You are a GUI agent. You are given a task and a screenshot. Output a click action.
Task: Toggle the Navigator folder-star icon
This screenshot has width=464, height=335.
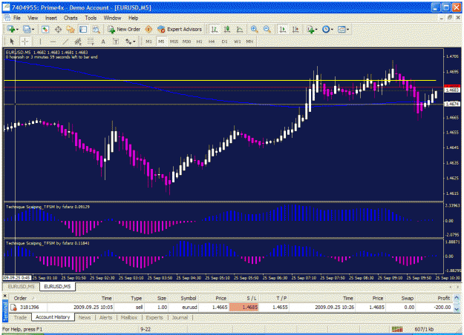(x=71, y=29)
